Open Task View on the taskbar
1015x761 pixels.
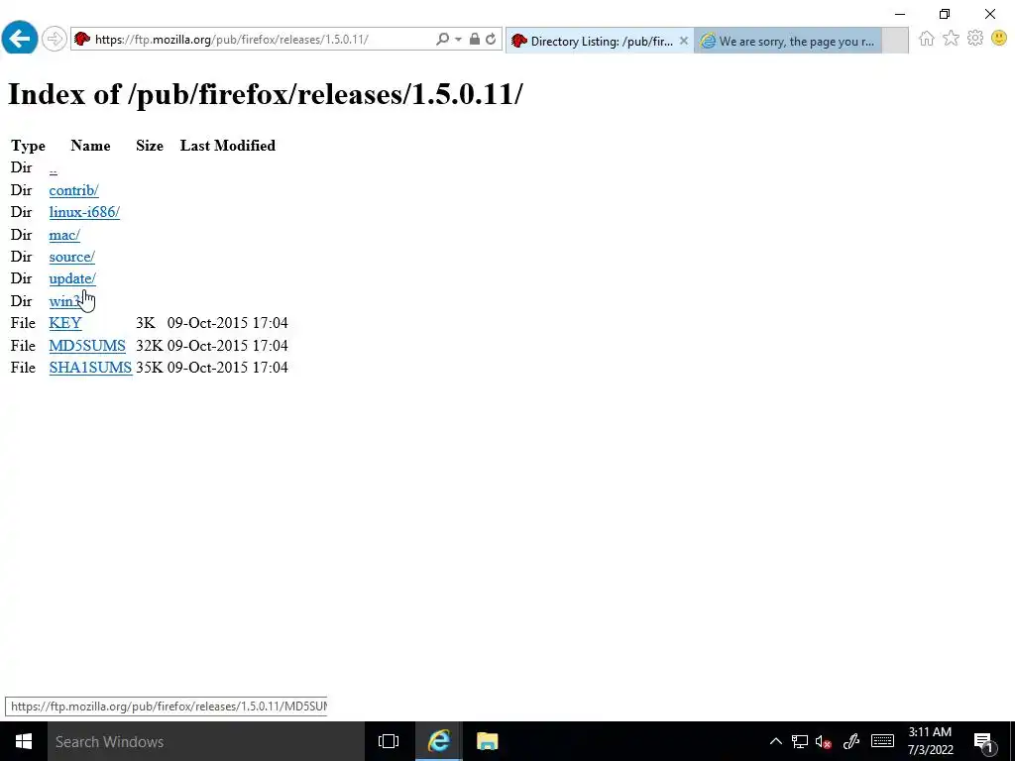(x=389, y=741)
